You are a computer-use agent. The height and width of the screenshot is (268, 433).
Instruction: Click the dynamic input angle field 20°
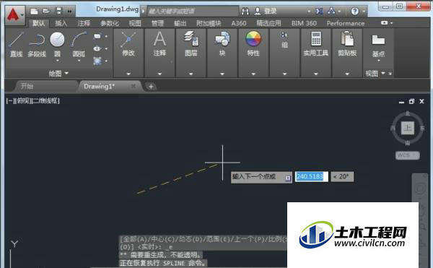[x=342, y=176]
